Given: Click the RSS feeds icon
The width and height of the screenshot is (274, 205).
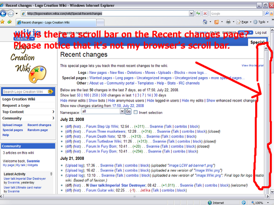Looking at the screenshot, I should click(x=217, y=22).
